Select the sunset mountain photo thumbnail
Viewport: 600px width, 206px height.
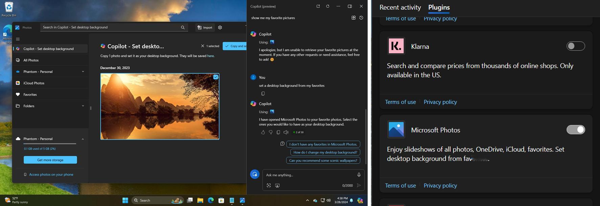(x=160, y=107)
